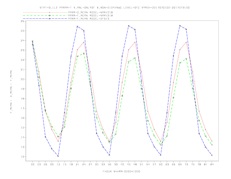Click x-axis forecast hour label 33
The height and width of the screenshot is (179, 231).
tap(103, 164)
